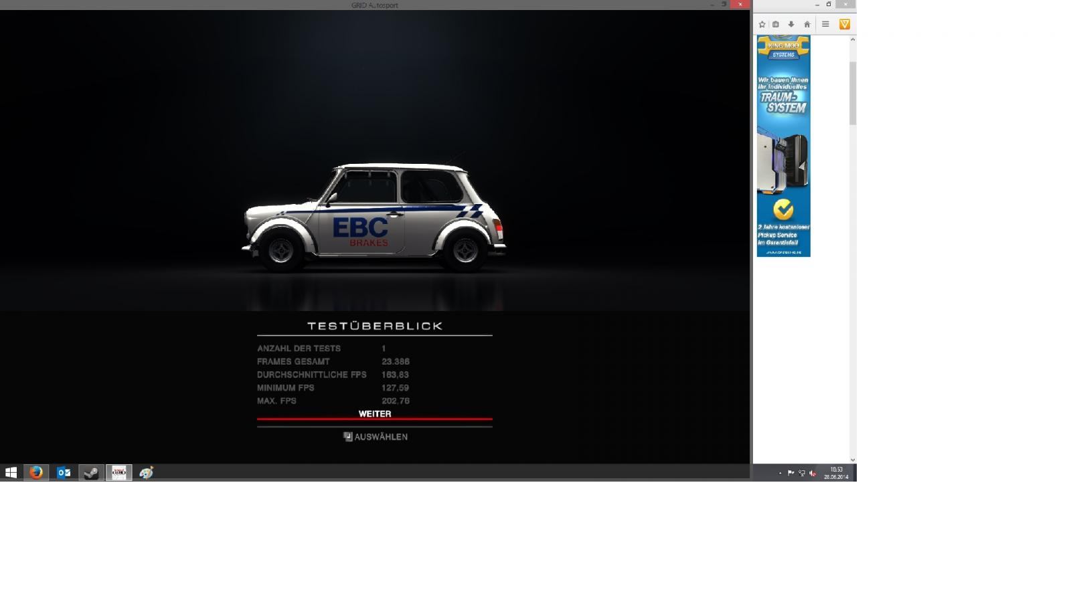1071x602 pixels.
Task: Click the DURCHSCHNITTLICHE FPS value 163,63
Action: [x=395, y=375]
